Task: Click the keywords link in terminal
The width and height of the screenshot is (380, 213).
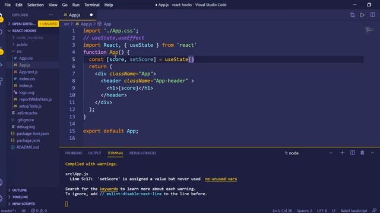Action: pos(109,189)
